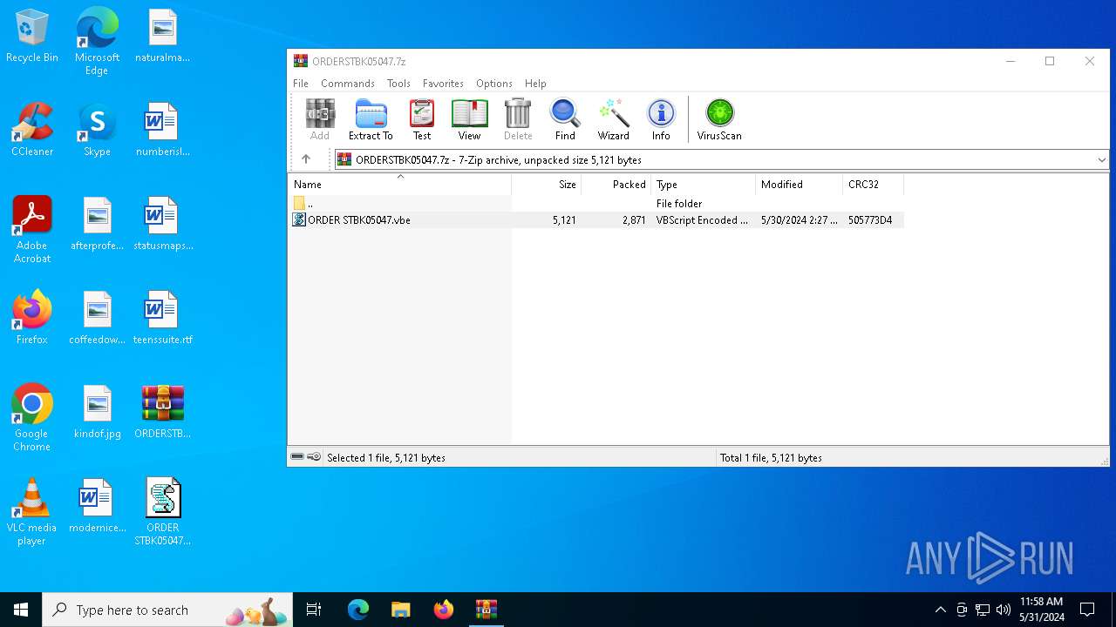Click the taskbar search box
Viewport: 1116px width, 627px height.
tap(167, 610)
